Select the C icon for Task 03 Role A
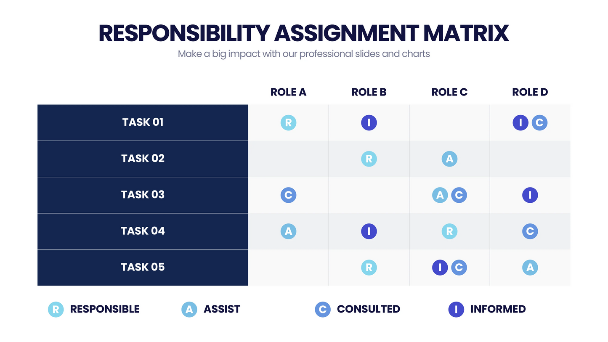 pos(288,195)
